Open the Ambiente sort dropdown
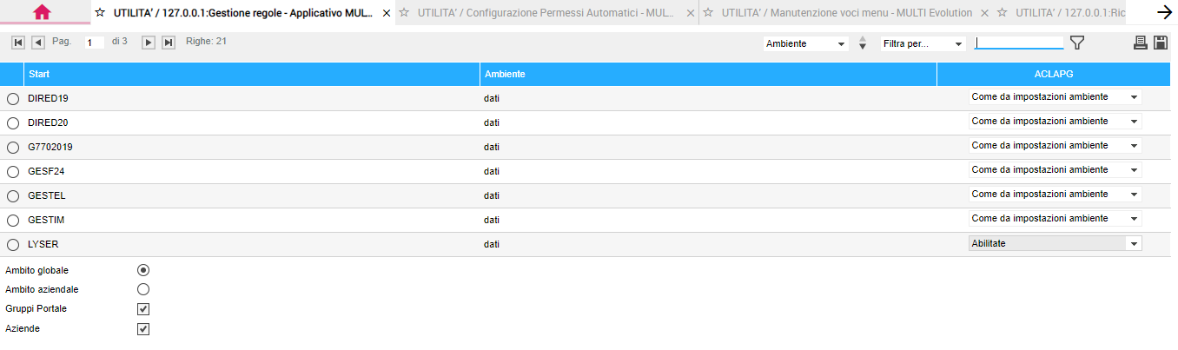Screen dimensions: 1178x350 pyautogui.click(x=805, y=43)
